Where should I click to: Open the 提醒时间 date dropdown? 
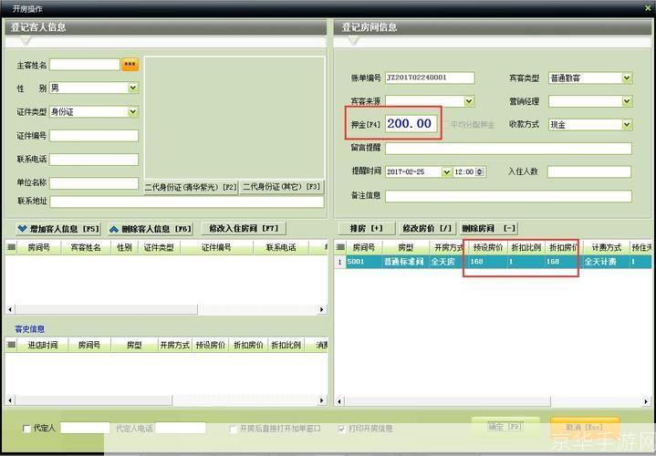pos(446,172)
